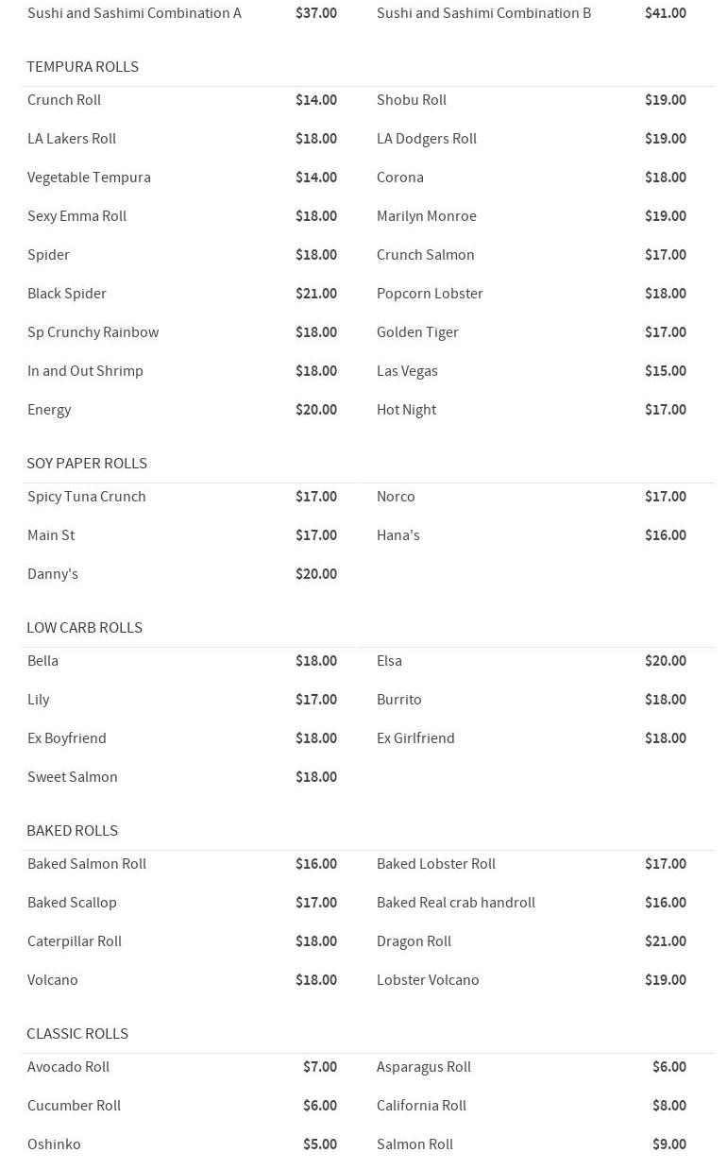Select the California Roll item

click(x=421, y=1106)
